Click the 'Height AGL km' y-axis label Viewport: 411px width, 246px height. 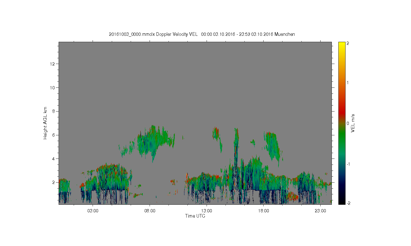point(45,123)
